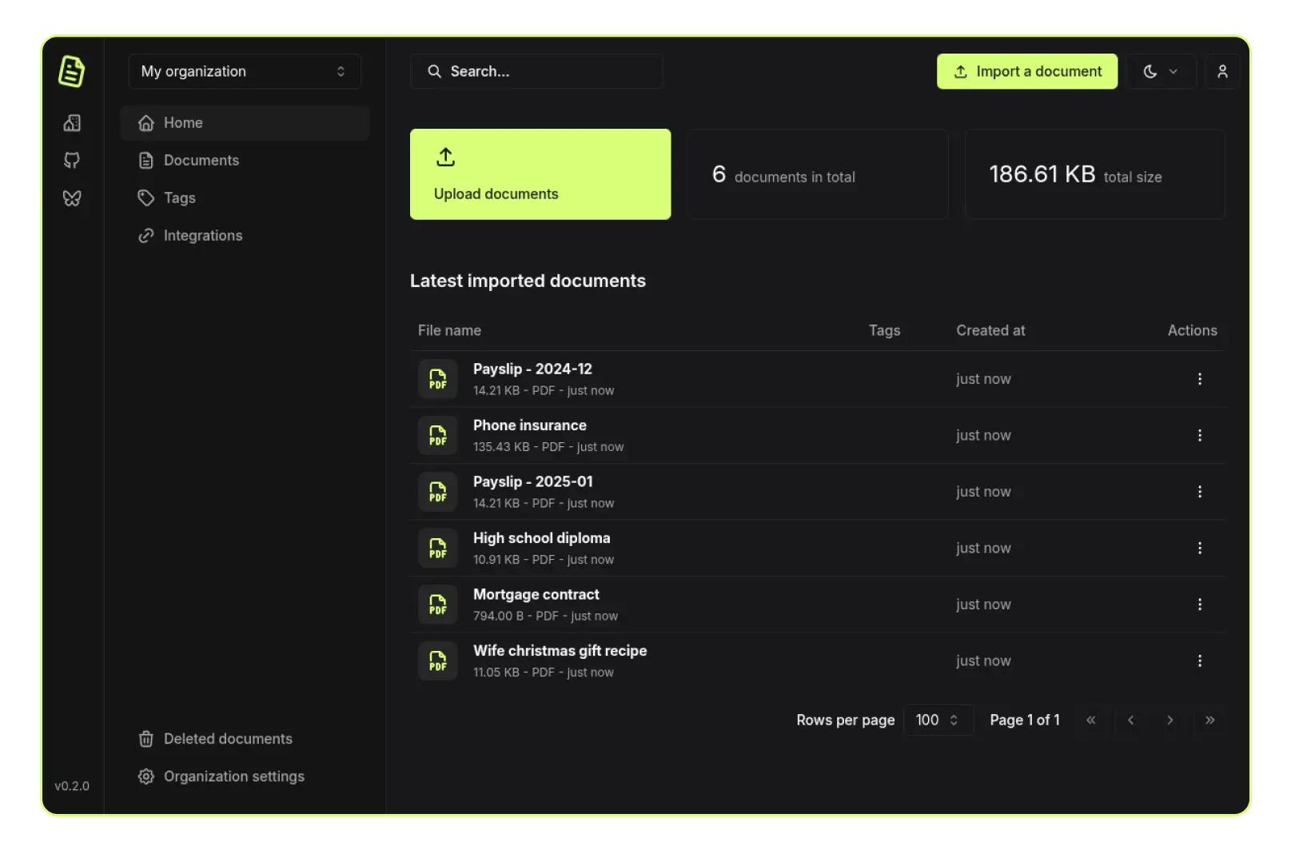1291x850 pixels.
Task: Open the High school diploma document
Action: click(x=541, y=538)
